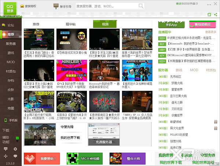Viewport: 220px width, 166px height.
Task: Select 推荐 in the left sidebar
Action: (11, 34)
